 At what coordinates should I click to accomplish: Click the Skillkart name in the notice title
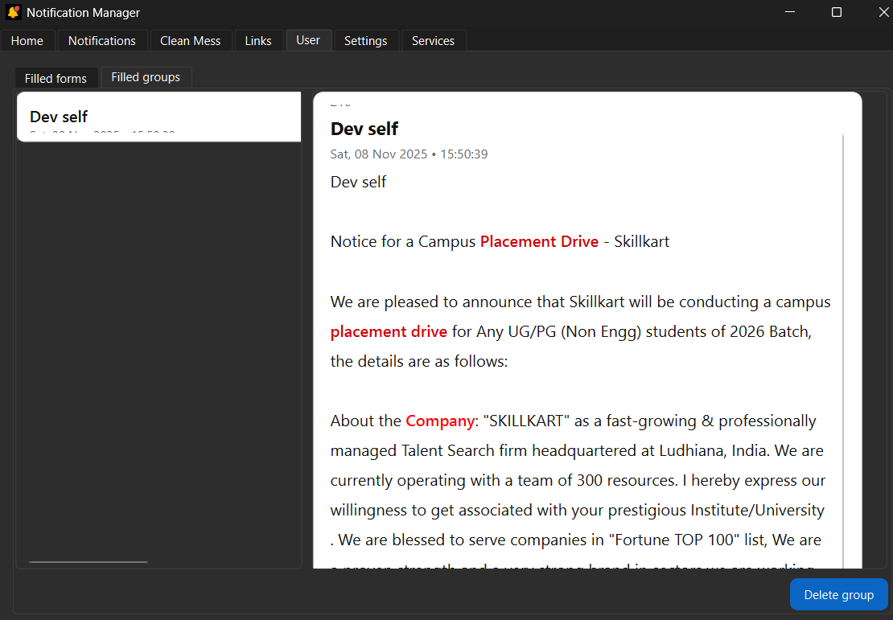642,241
